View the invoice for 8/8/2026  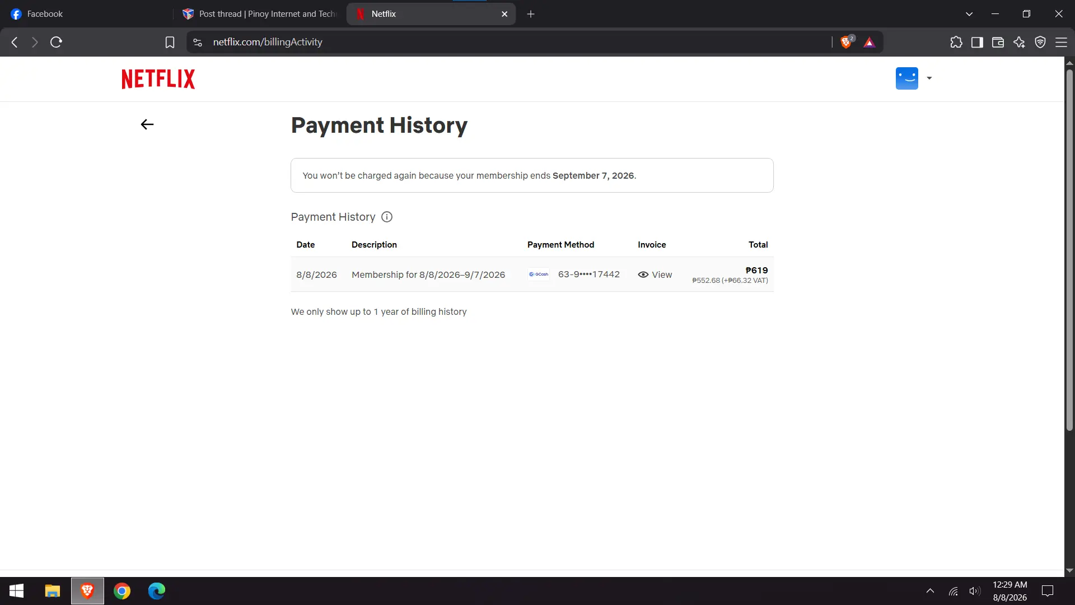(x=655, y=274)
